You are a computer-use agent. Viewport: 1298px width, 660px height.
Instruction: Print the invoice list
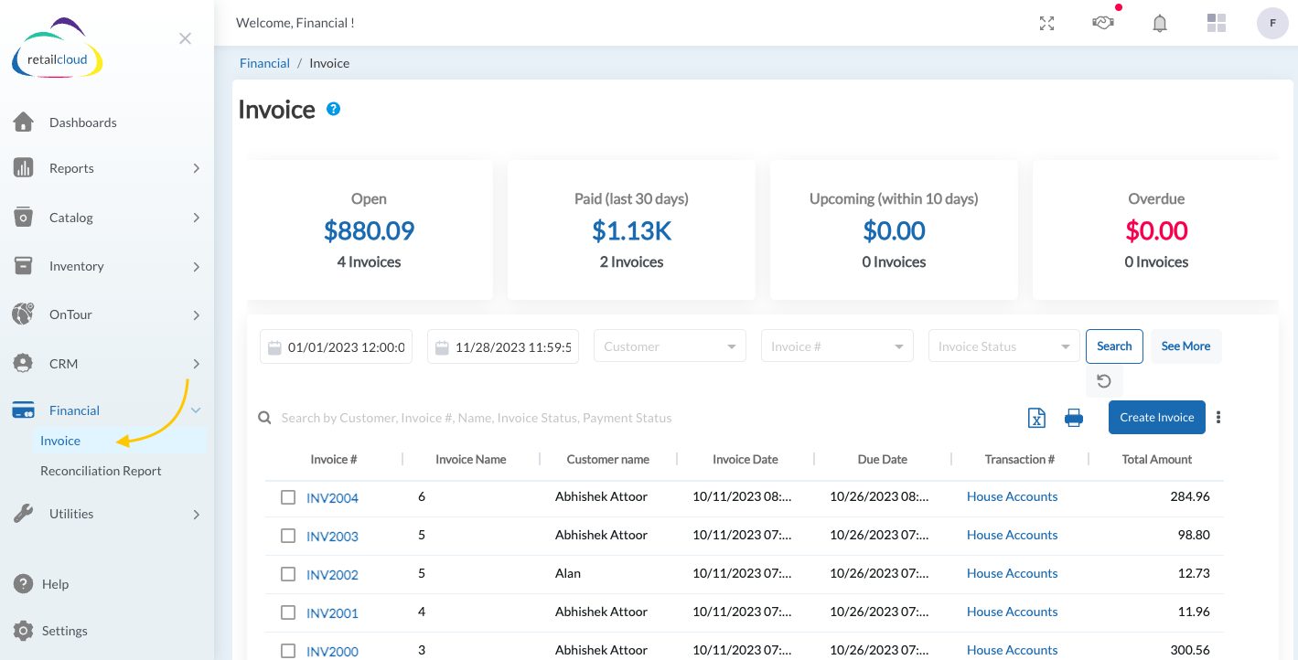coord(1073,417)
